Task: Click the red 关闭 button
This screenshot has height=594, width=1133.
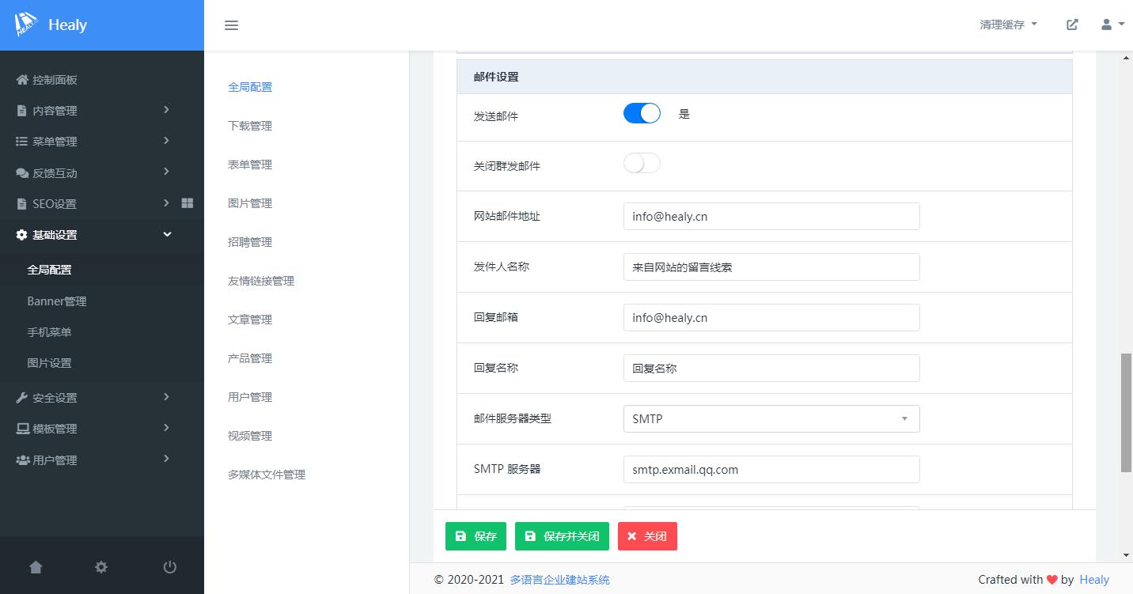Action: (x=647, y=536)
